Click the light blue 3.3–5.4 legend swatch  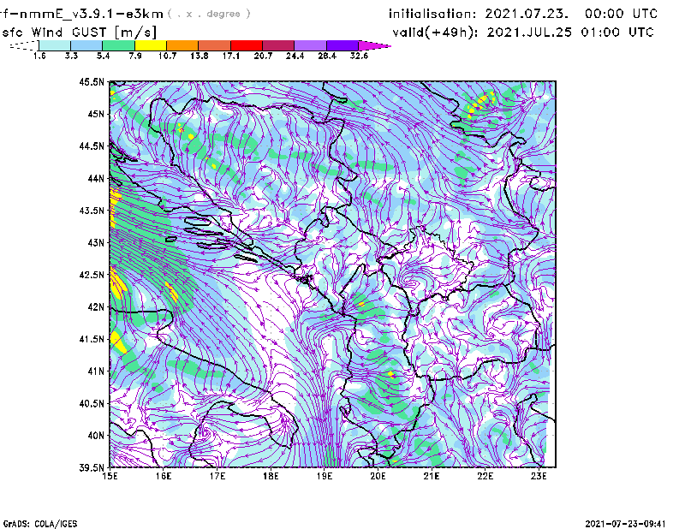pos(86,45)
